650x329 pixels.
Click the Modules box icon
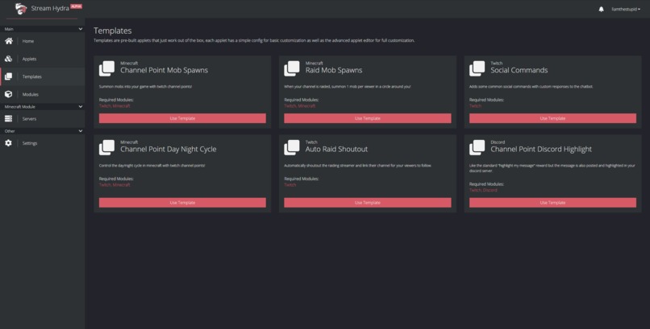click(9, 94)
